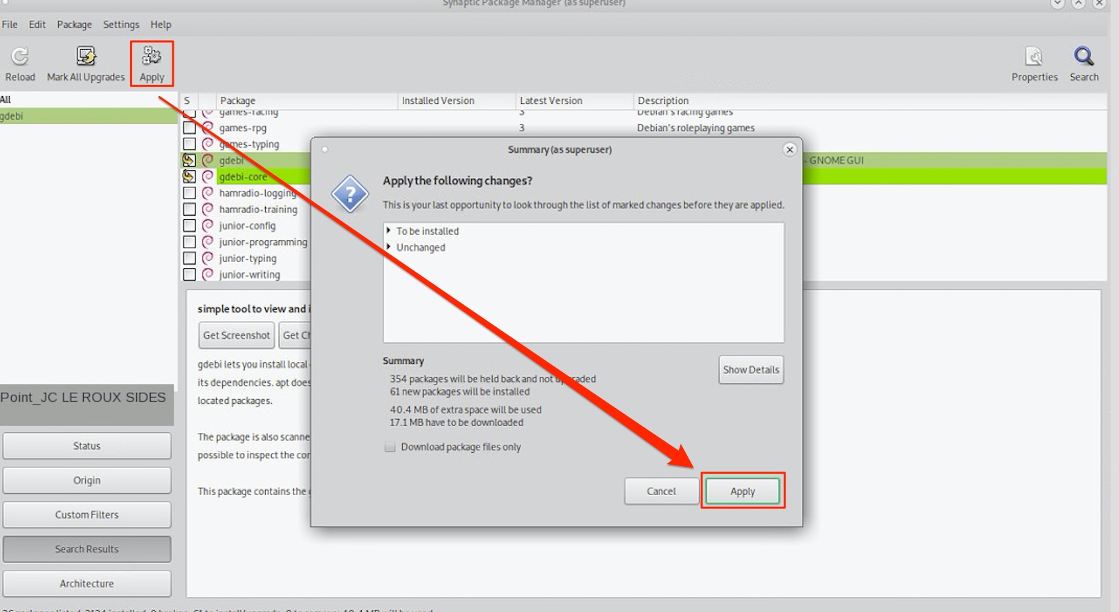Screen dimensions: 1119x612
Task: Expand the Unchanged tree entry
Action: click(389, 248)
